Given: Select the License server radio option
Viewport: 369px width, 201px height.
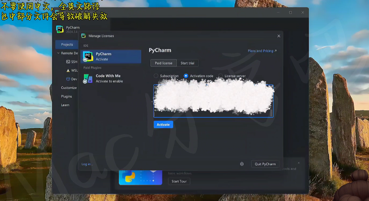Looking at the screenshot, I should tap(220, 76).
